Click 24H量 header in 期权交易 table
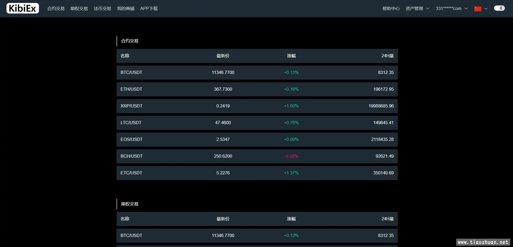The height and width of the screenshot is (247, 513). pos(388,219)
